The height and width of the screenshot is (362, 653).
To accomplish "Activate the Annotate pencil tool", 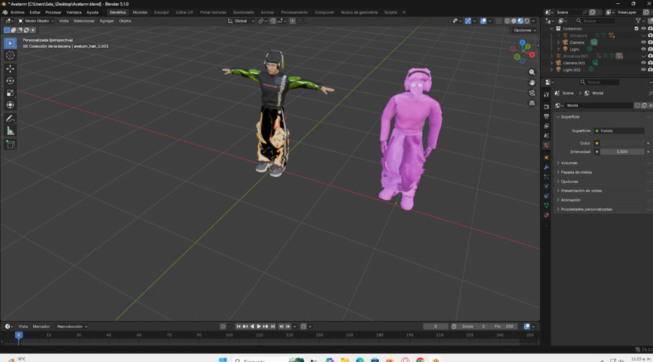I will [x=10, y=119].
